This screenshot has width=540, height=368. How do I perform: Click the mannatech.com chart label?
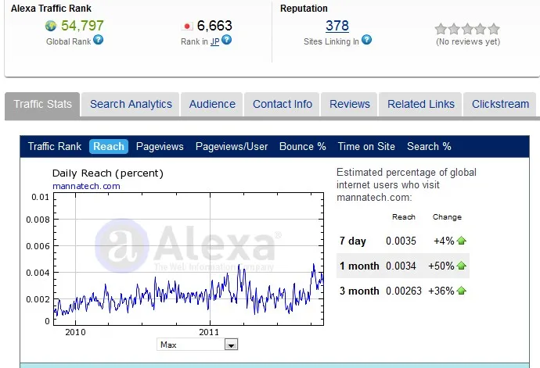coord(86,186)
